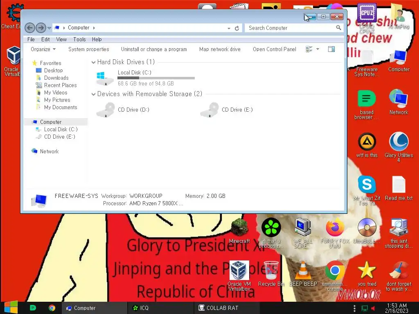Open the view options dropdown arrow
419x314 pixels.
pos(318,49)
